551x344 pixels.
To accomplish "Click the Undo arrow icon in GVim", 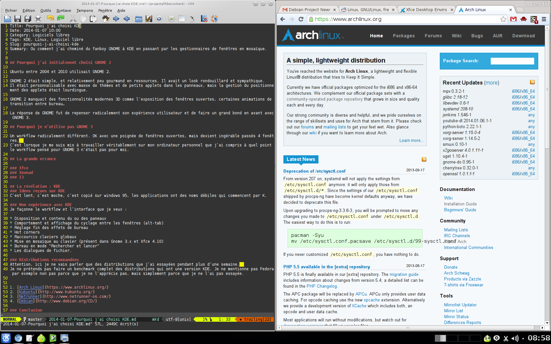I will pos(50,19).
